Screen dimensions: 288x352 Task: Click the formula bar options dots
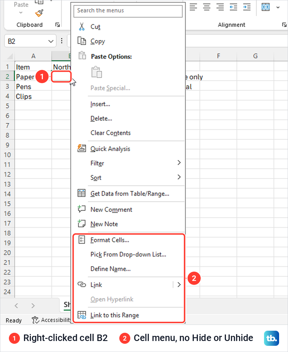pos(62,41)
